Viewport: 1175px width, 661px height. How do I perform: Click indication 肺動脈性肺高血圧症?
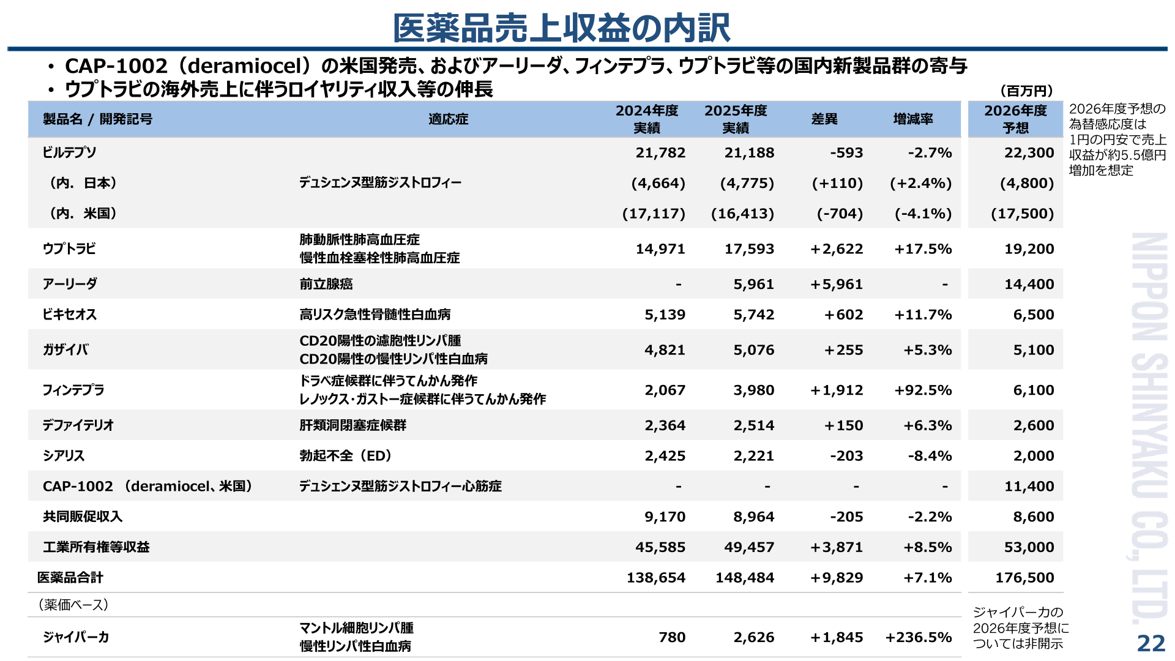coord(360,240)
